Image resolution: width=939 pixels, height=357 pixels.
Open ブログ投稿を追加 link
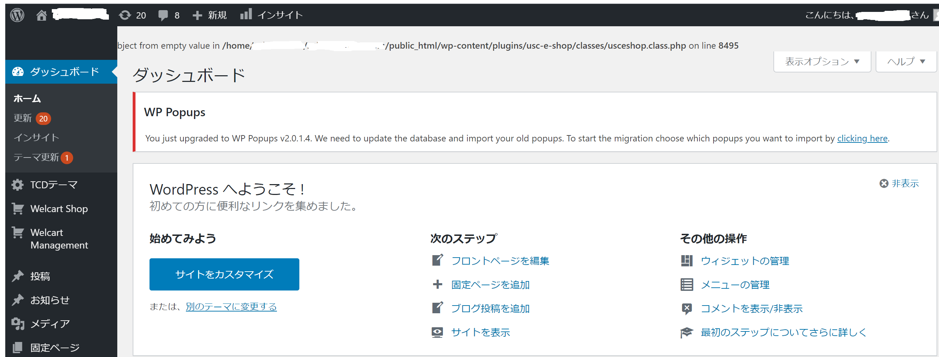coord(490,308)
